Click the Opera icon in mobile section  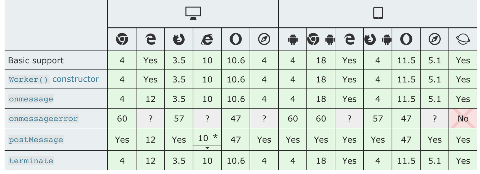tap(406, 39)
